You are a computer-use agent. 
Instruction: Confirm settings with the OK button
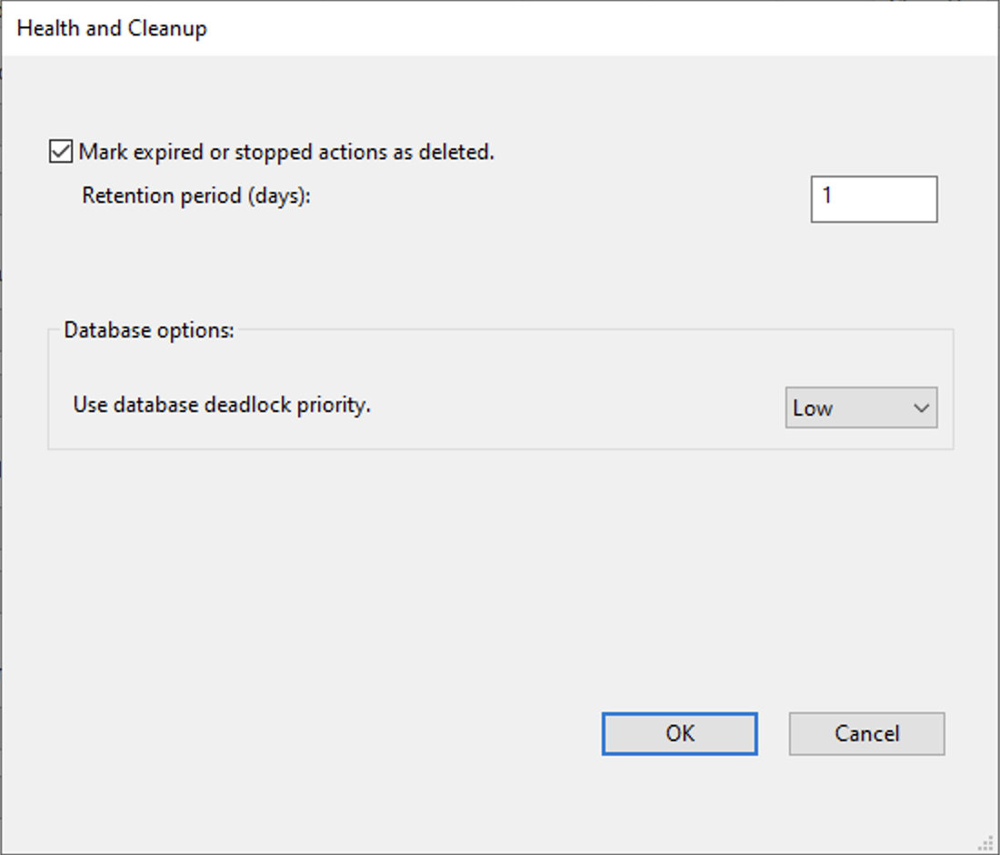click(x=680, y=734)
